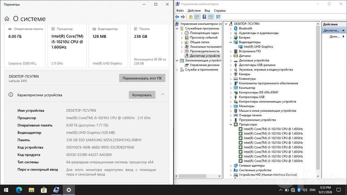The height and width of the screenshot is (195, 347).
Task: Expand the Bluetooth category arrow
Action: 231,28
